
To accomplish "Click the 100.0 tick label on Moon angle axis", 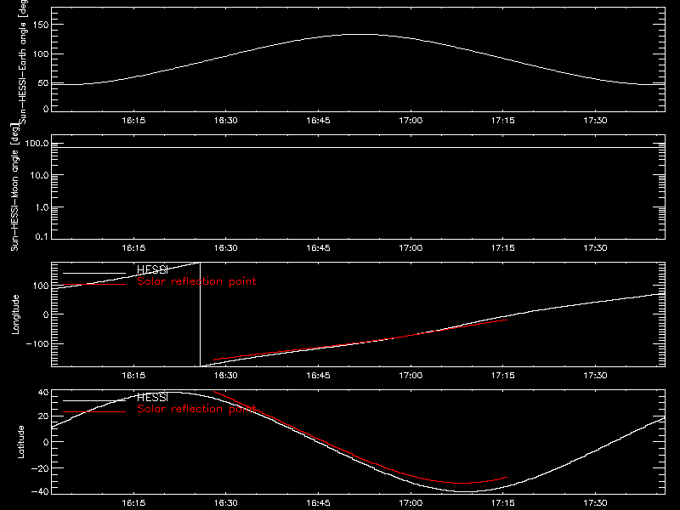I will pos(37,144).
